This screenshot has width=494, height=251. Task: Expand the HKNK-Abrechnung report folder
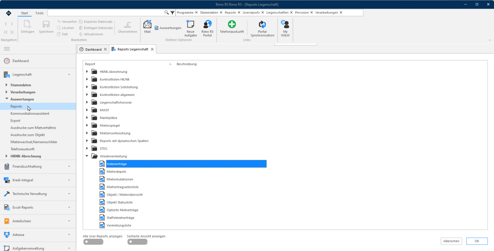pyautogui.click(x=87, y=72)
